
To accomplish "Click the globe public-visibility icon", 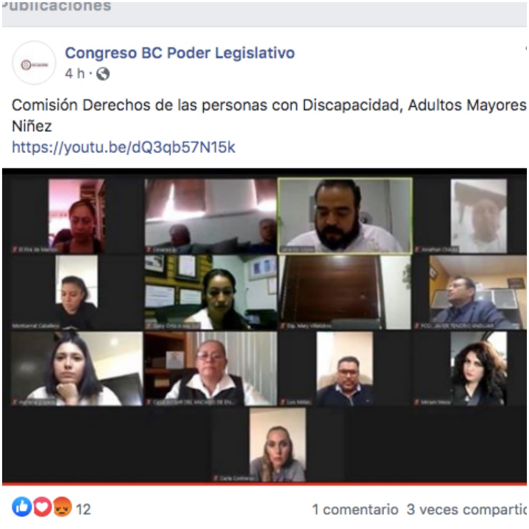I will (103, 74).
